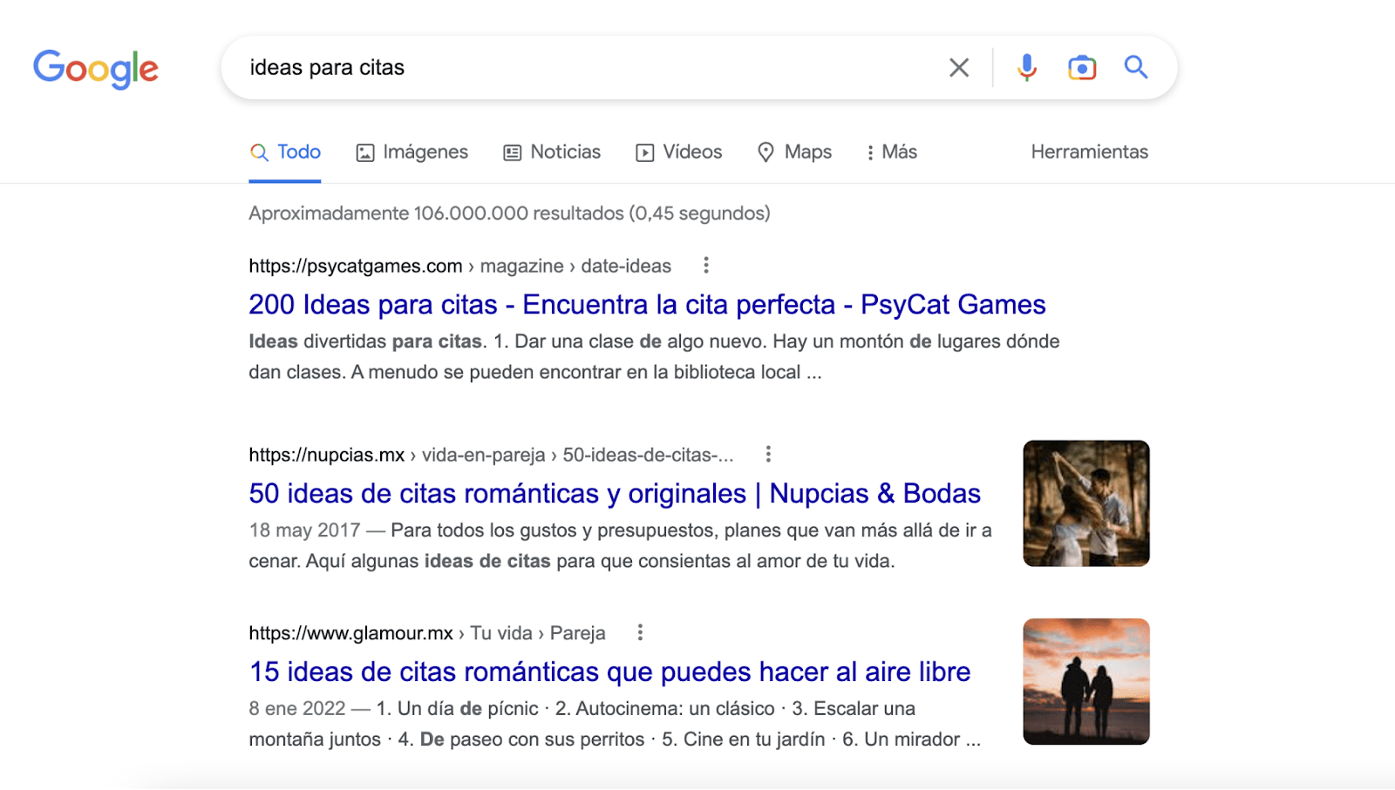Switch to the Maps tab
Image resolution: width=1395 pixels, height=790 pixels.
[x=794, y=152]
